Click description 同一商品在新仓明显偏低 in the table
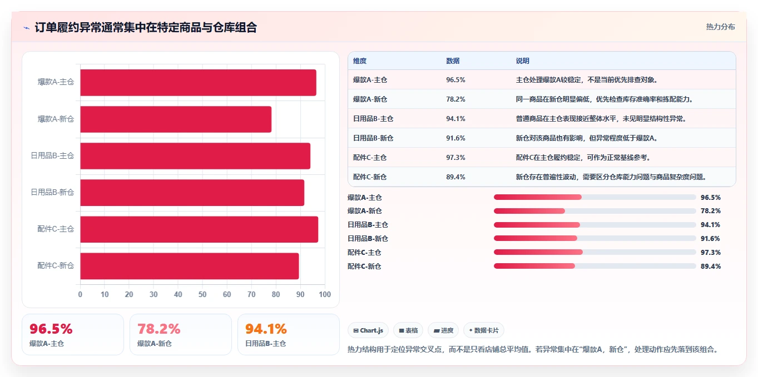 pyautogui.click(x=604, y=99)
